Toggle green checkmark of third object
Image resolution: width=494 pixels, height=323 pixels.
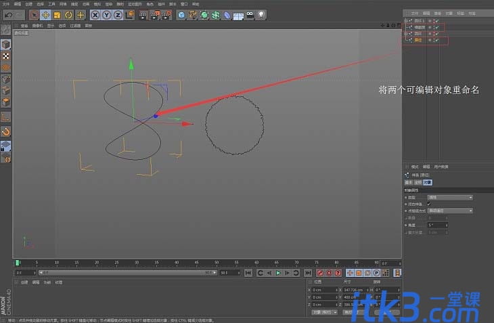436,33
